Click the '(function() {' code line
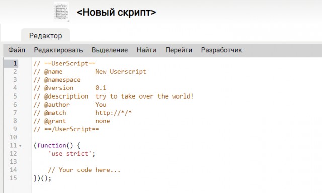Viewport: 322px width, 193px height. click(x=57, y=145)
